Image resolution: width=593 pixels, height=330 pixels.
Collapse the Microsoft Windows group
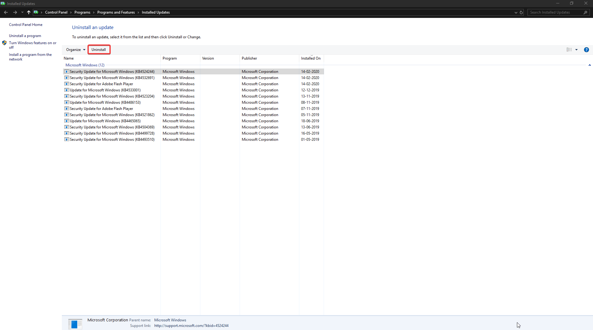click(x=590, y=65)
